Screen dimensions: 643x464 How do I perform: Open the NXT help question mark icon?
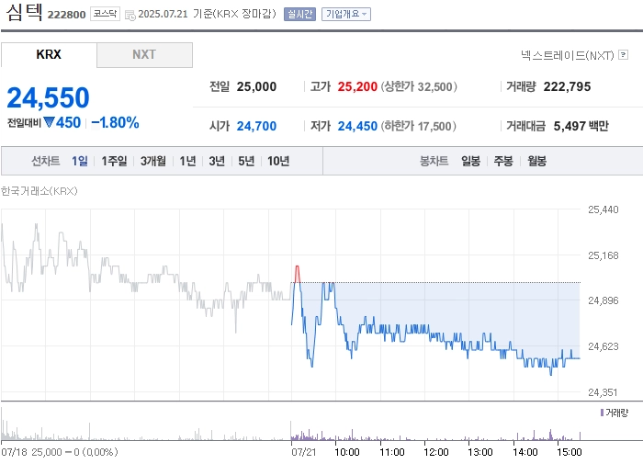(x=624, y=54)
